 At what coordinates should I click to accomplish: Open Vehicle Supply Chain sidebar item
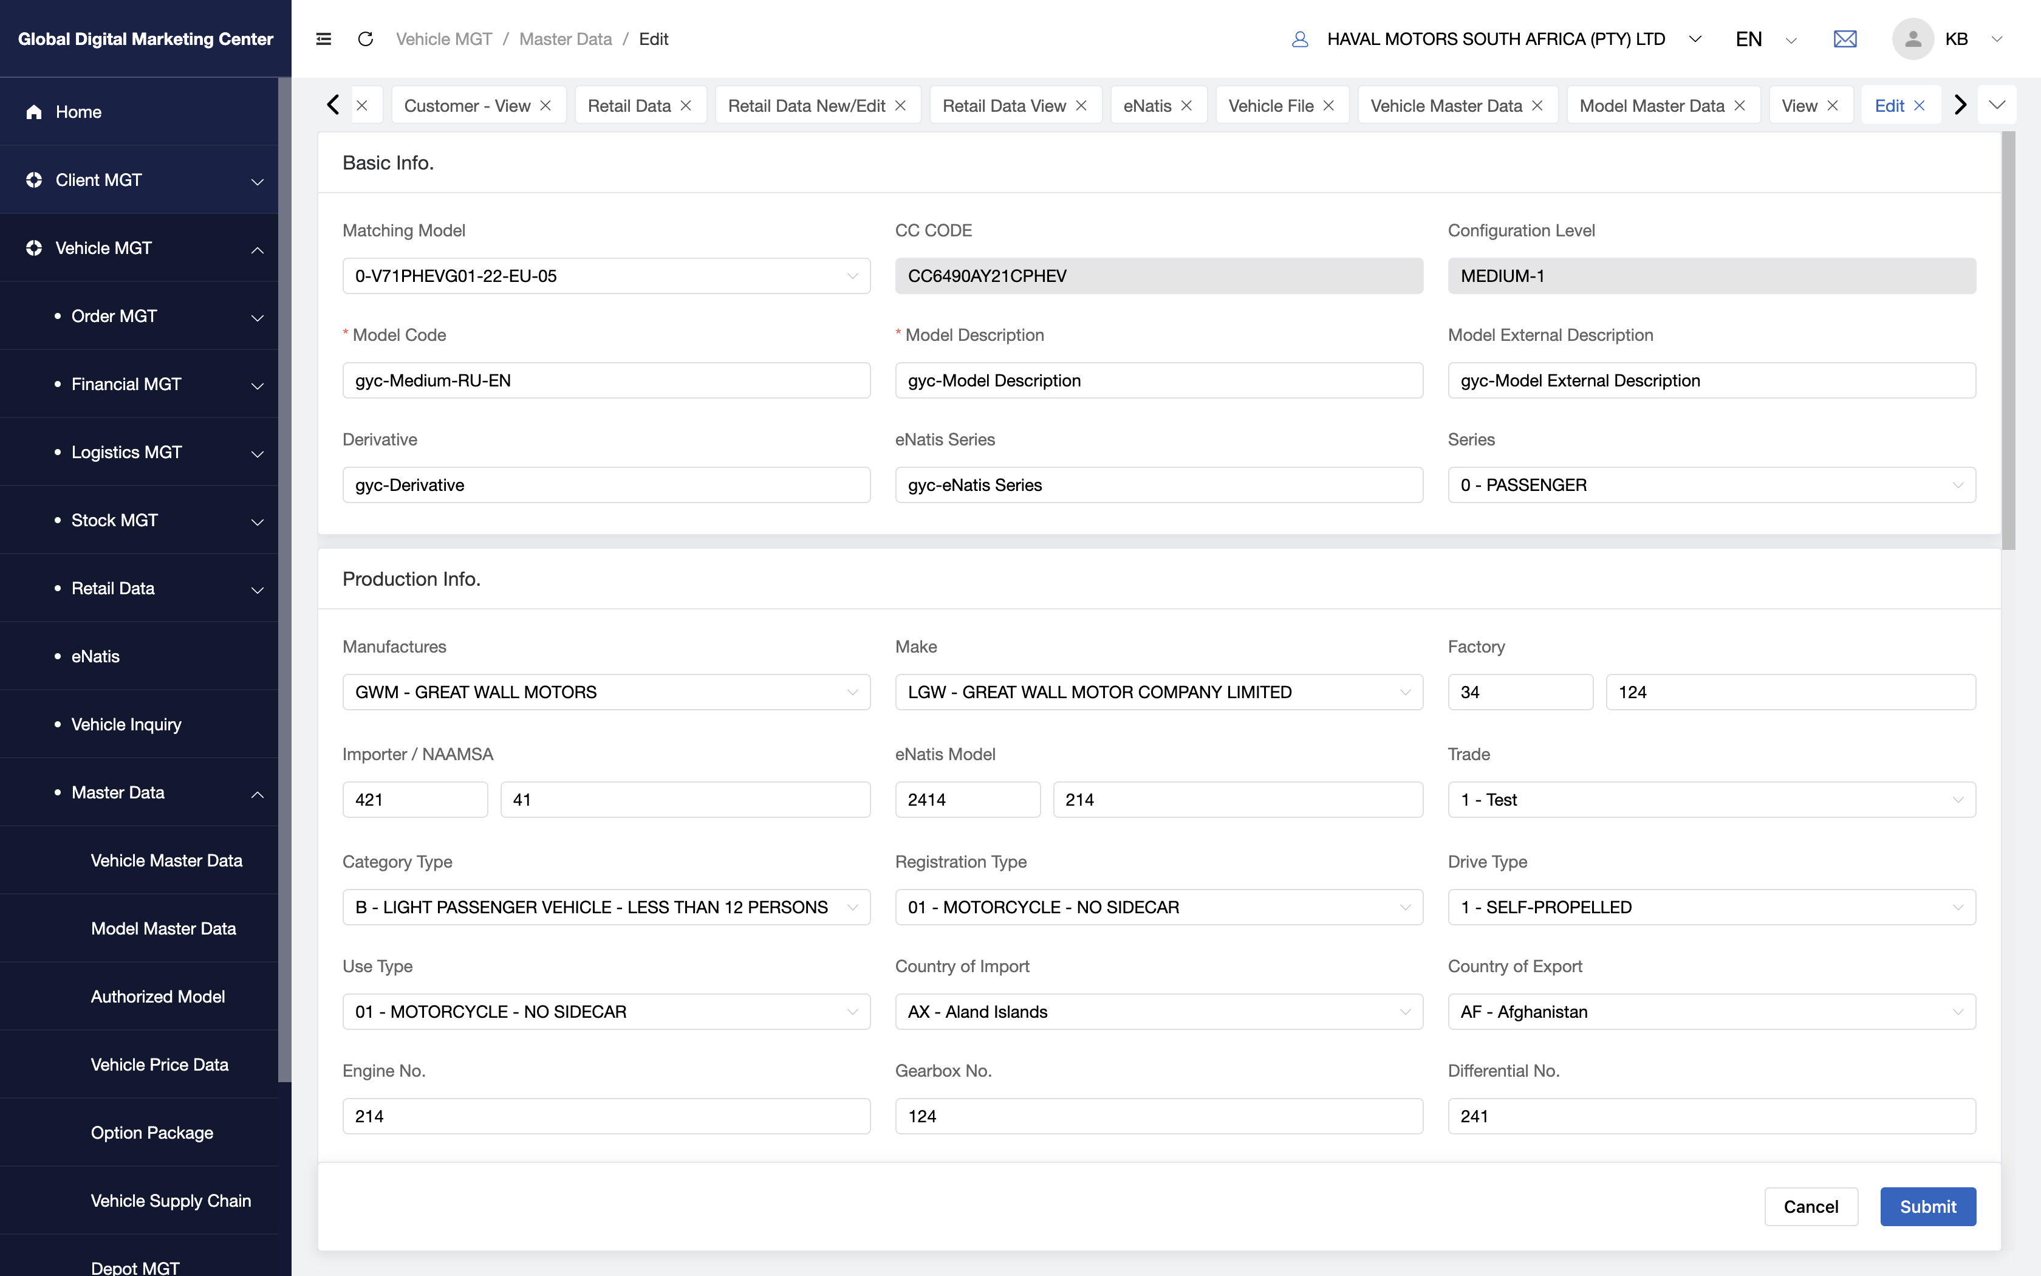139,1201
